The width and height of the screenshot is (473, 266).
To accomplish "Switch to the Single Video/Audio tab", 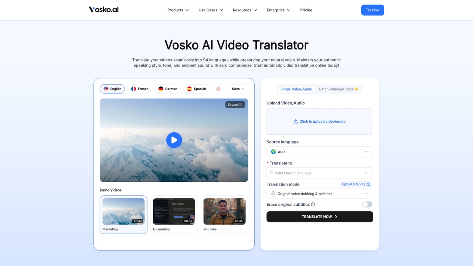I will pyautogui.click(x=296, y=89).
